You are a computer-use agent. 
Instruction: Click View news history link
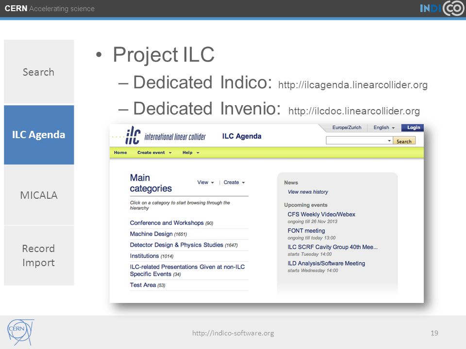coord(308,192)
